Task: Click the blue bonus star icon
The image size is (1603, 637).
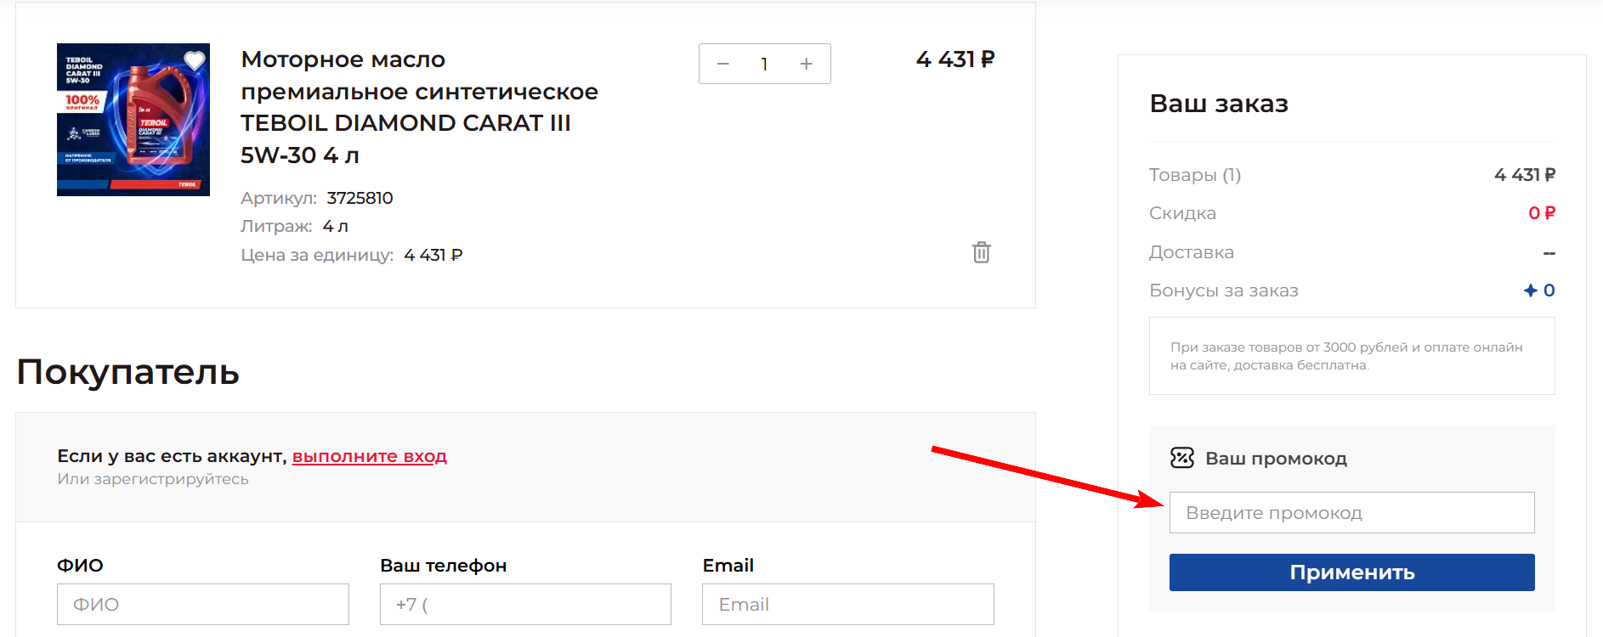Action: click(1530, 290)
